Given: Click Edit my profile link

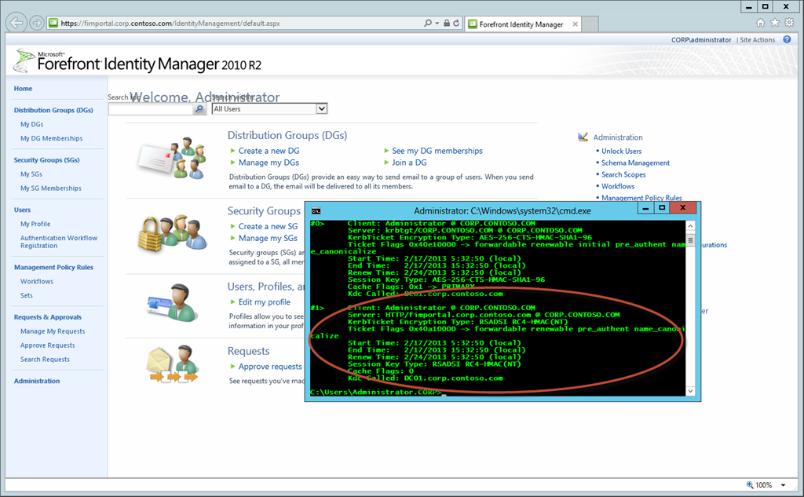Looking at the screenshot, I should 264,302.
